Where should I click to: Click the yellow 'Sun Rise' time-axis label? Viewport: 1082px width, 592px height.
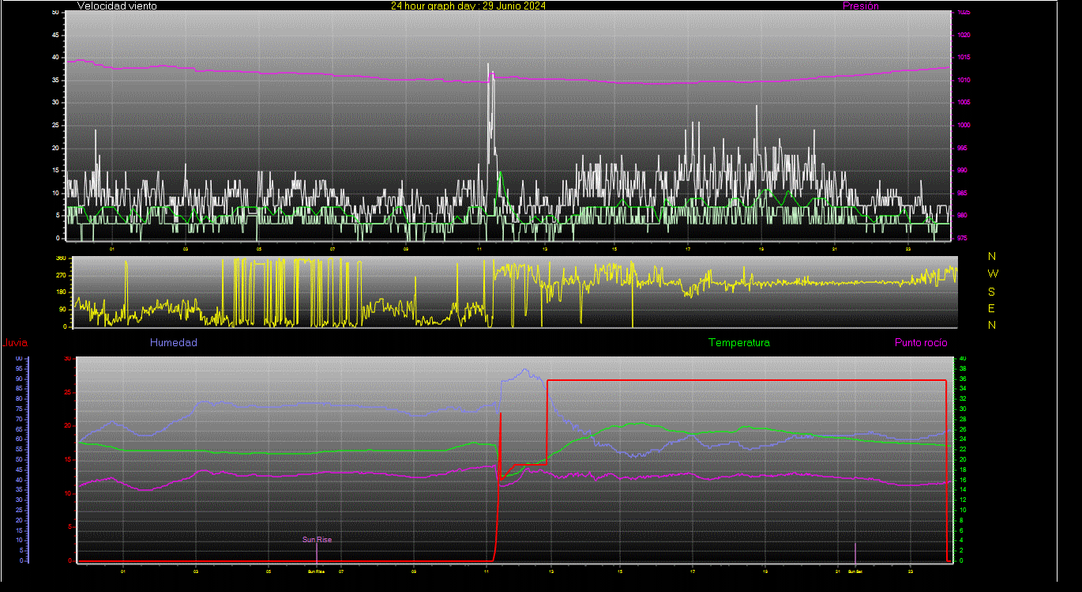316,571
